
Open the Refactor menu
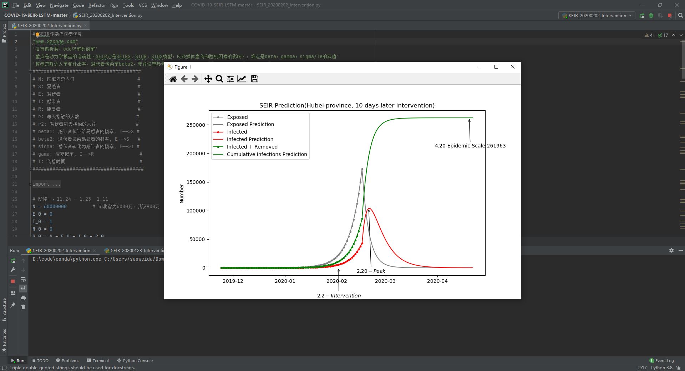pos(97,5)
